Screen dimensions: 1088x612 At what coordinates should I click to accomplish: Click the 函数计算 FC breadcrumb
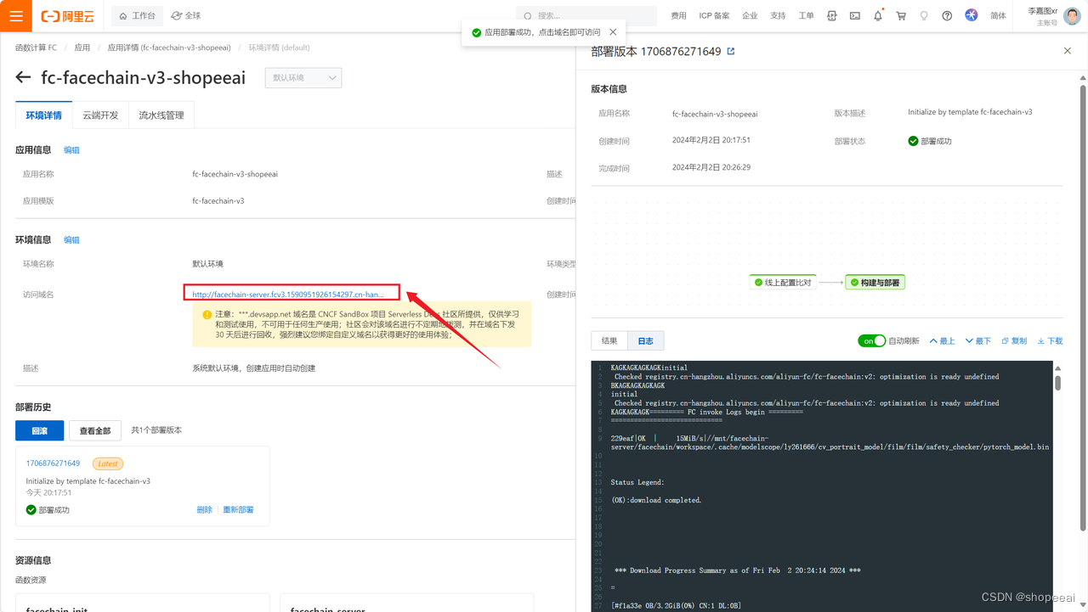pos(36,48)
